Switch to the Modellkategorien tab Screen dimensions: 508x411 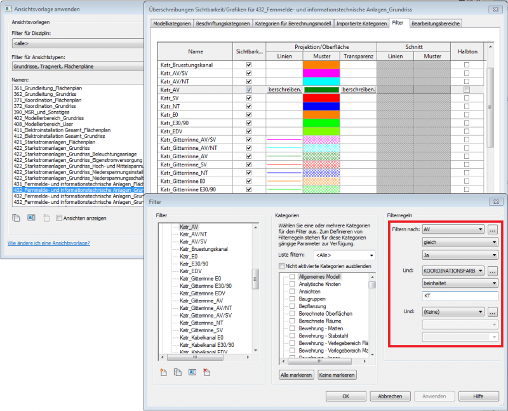point(171,24)
